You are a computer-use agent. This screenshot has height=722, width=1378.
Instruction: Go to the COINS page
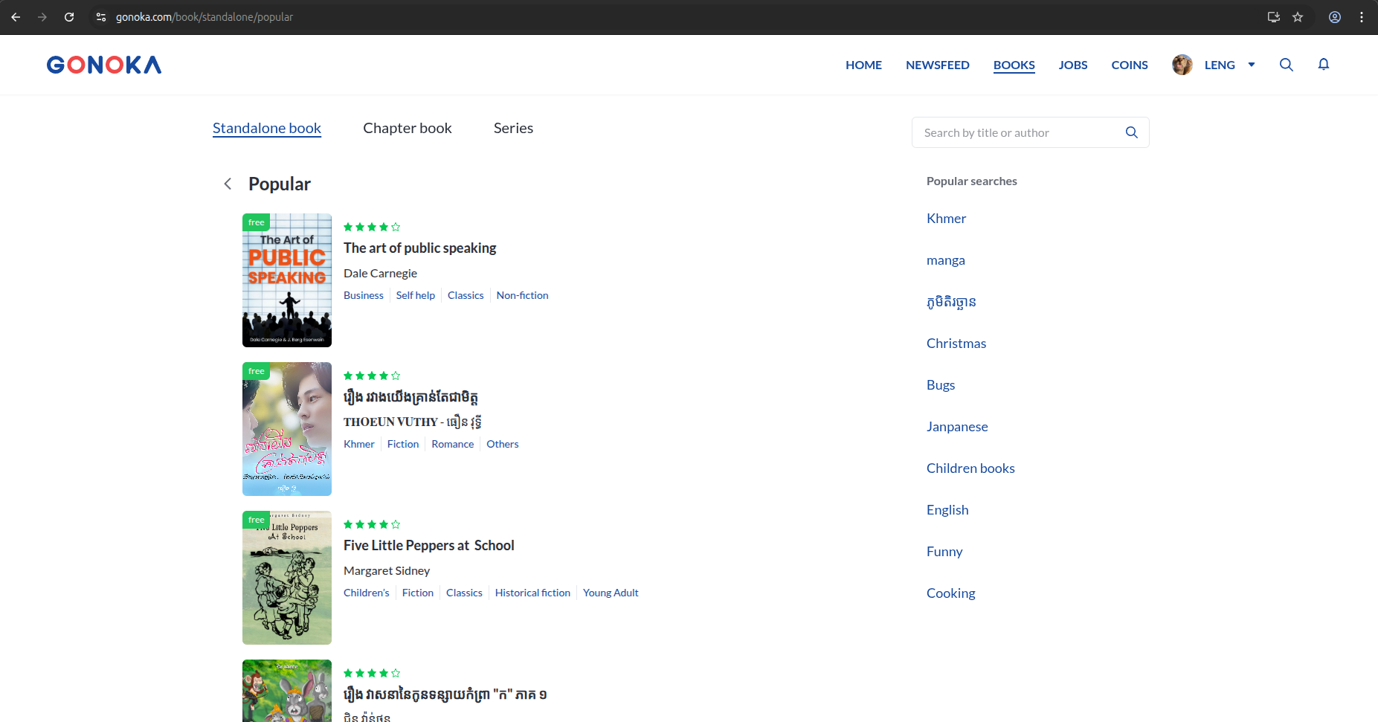[x=1129, y=65]
